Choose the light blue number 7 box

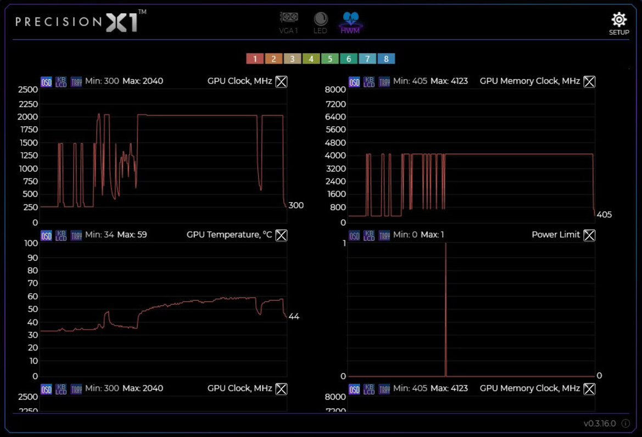[367, 59]
